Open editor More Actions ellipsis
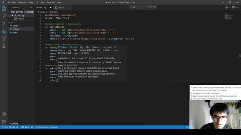 pos(238,7)
